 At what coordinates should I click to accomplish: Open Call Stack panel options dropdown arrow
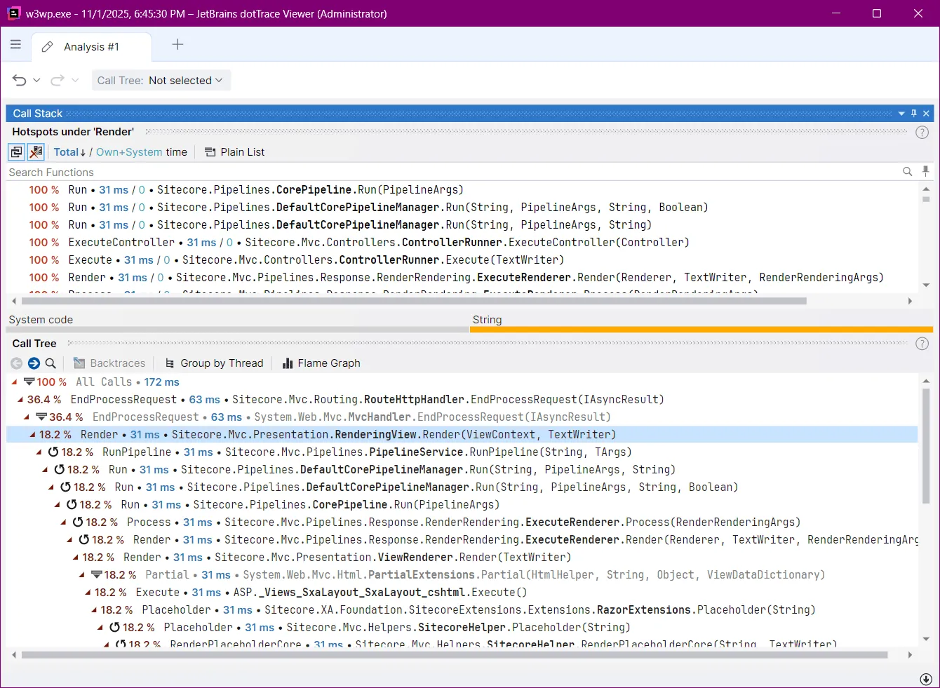coord(901,114)
